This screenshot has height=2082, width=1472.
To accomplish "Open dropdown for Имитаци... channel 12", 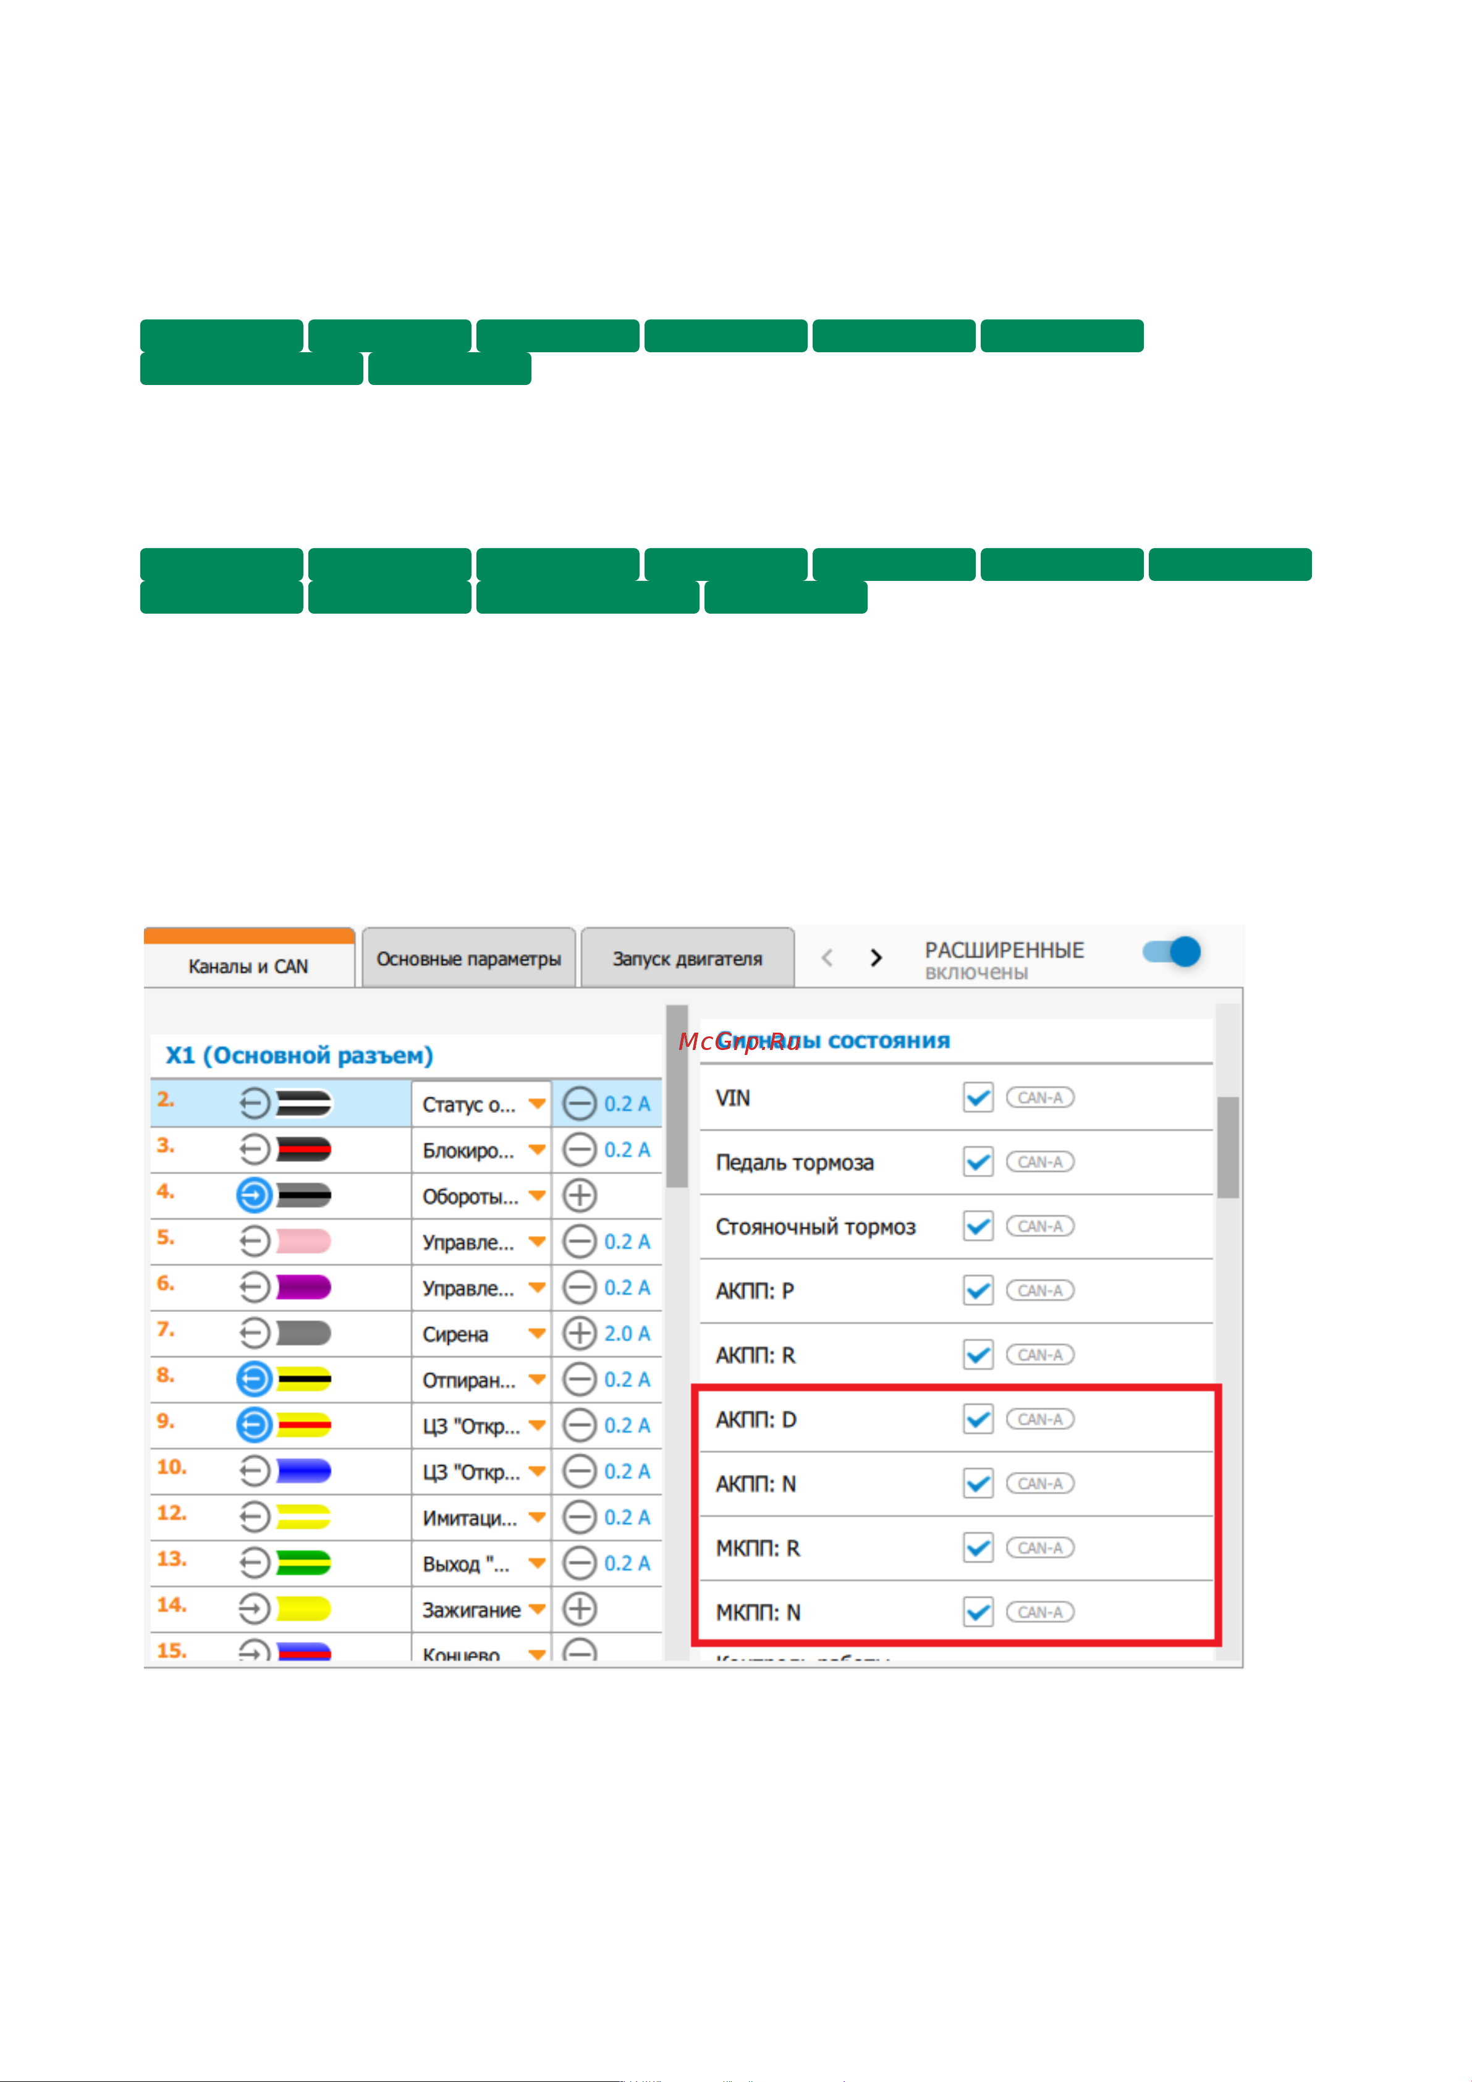I will point(537,1518).
